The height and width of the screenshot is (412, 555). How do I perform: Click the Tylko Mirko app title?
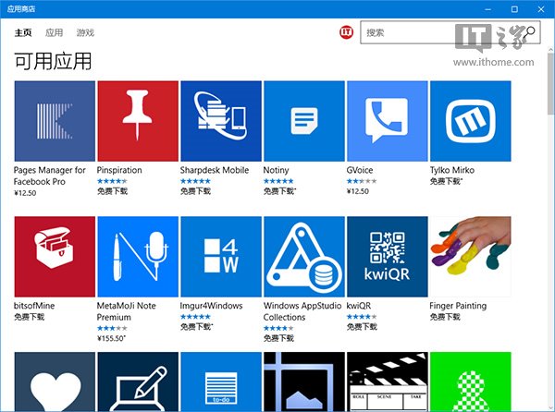click(452, 170)
